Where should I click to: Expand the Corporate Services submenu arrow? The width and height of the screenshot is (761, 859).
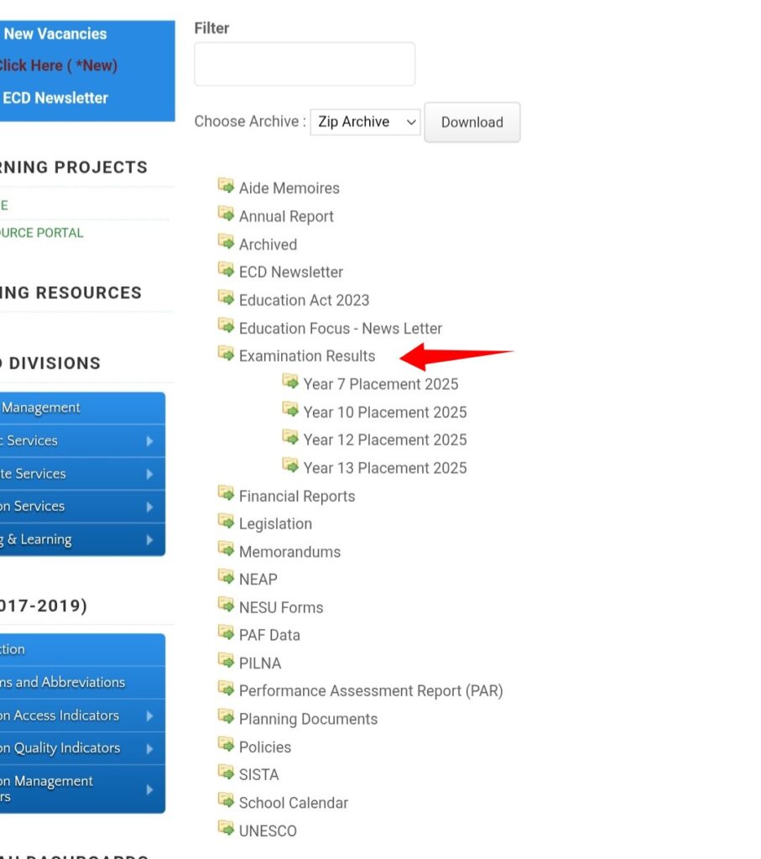(149, 474)
